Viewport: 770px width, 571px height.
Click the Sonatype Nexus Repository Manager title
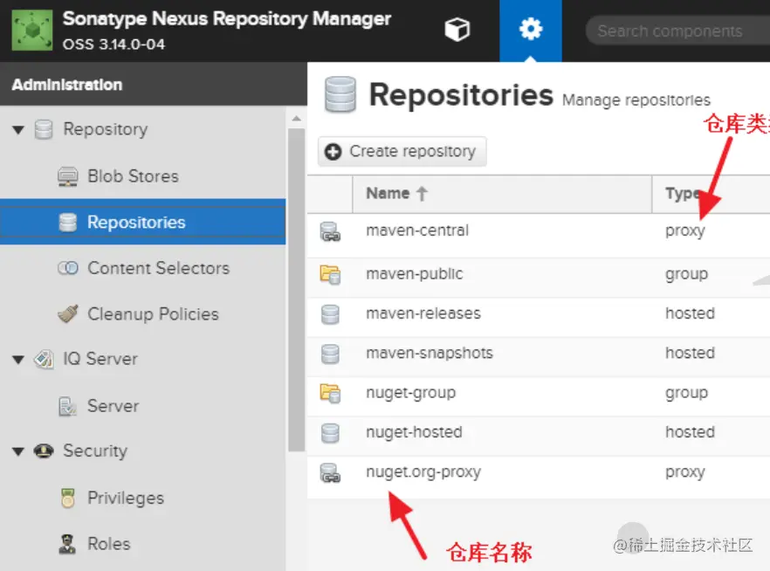(x=226, y=19)
